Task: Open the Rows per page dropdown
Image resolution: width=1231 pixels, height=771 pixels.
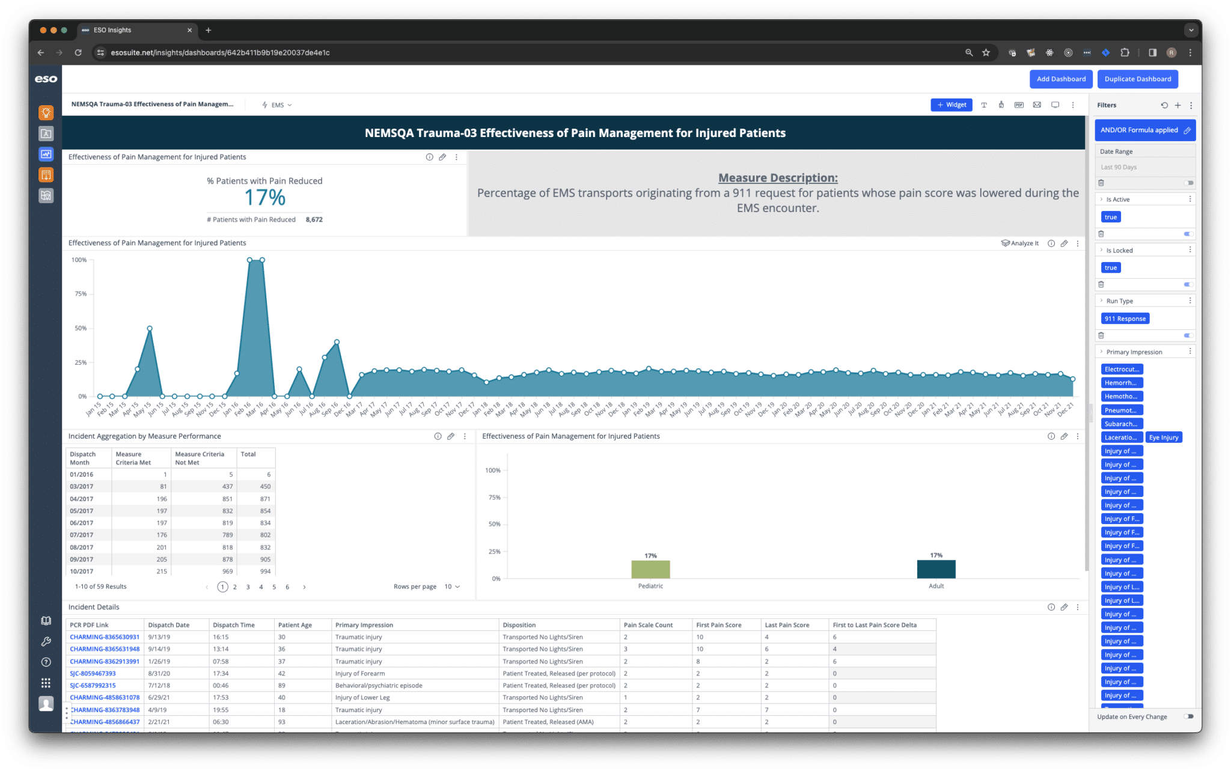Action: click(452, 587)
